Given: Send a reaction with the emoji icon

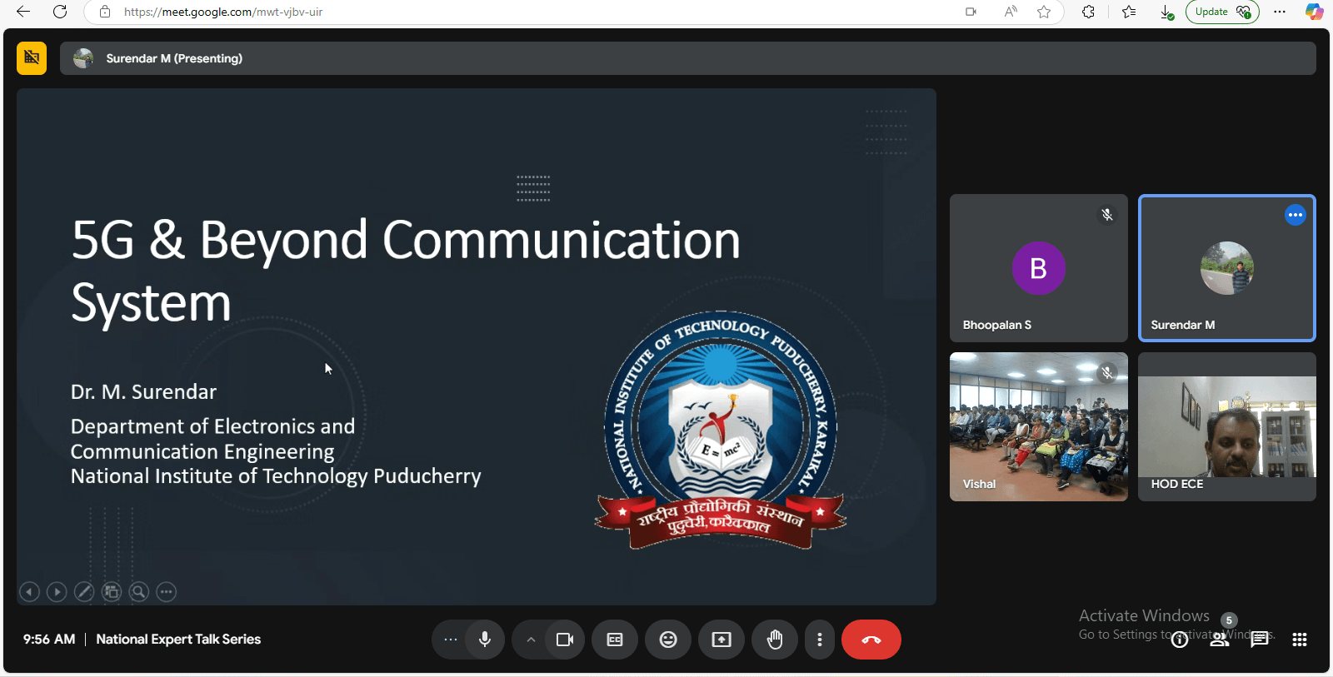Looking at the screenshot, I should point(668,640).
